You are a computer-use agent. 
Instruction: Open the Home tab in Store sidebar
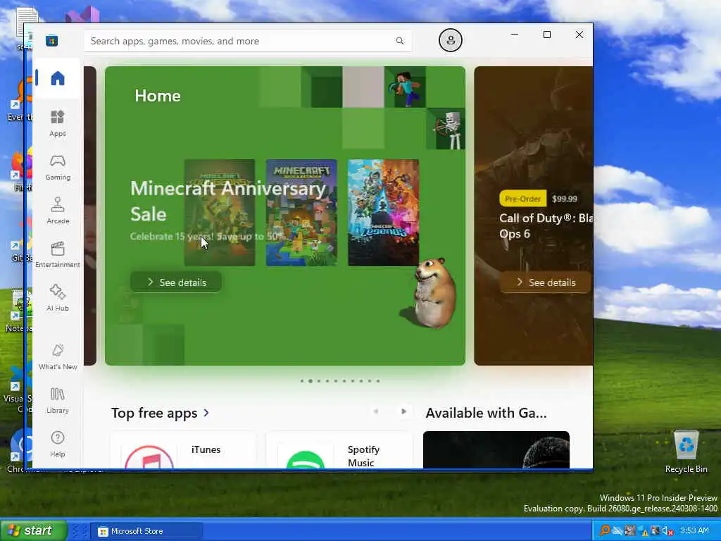point(58,78)
